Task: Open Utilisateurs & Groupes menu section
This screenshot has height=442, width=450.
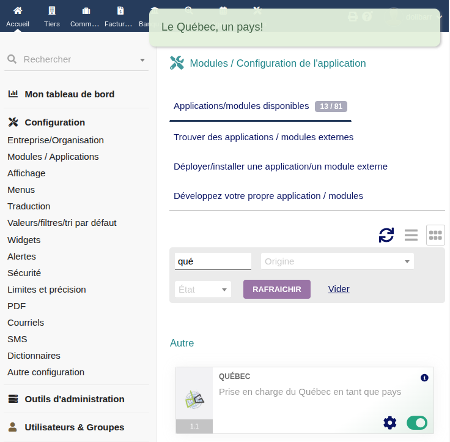Action: click(x=74, y=427)
